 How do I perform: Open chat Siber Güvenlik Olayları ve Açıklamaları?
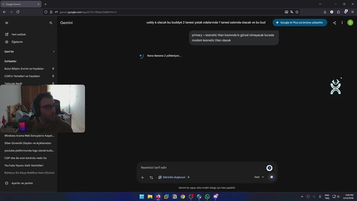28,143
